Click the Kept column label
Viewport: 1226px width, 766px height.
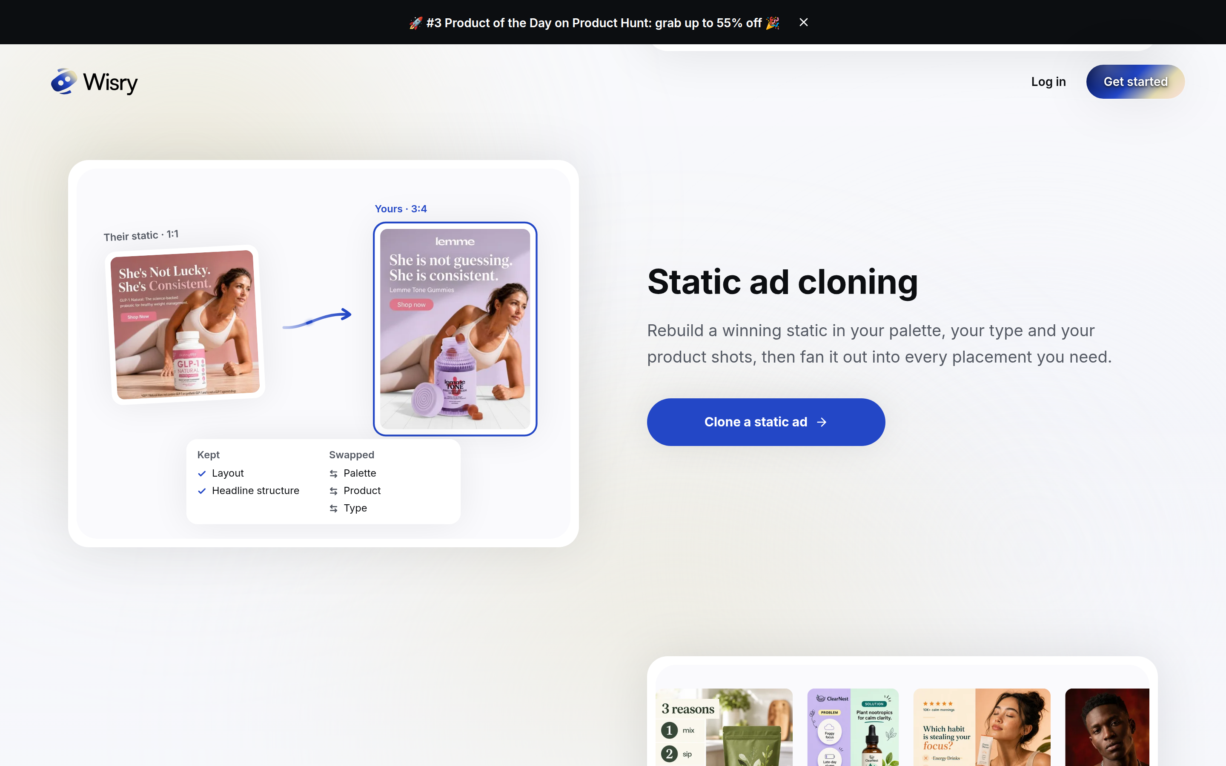[x=208, y=455]
